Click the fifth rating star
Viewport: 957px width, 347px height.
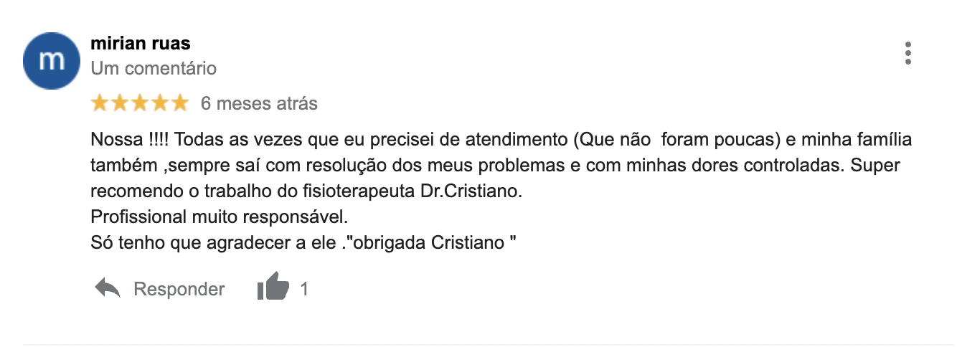pos(179,103)
